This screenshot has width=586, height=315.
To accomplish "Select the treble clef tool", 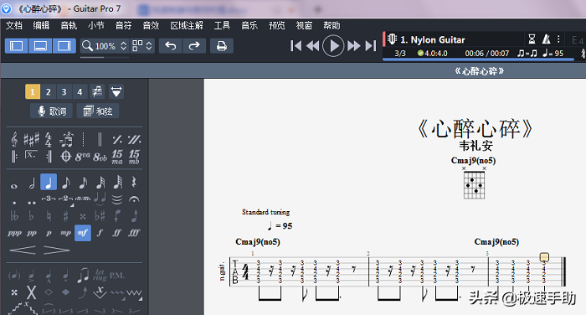I will point(14,140).
